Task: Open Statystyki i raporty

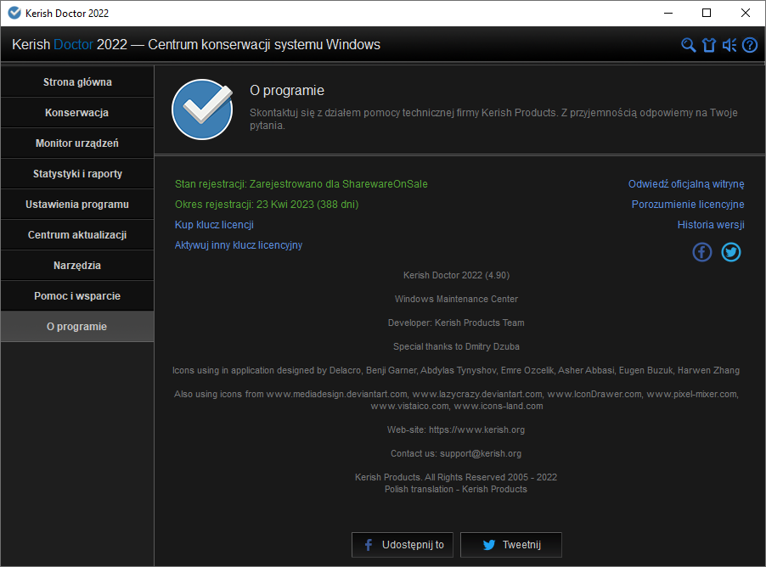Action: [x=77, y=174]
